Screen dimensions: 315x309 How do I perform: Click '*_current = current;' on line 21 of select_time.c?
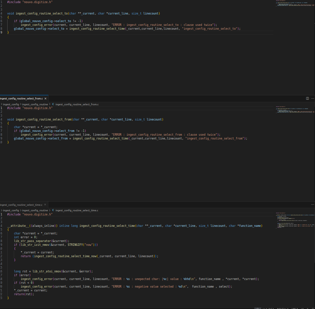(x=31, y=290)
